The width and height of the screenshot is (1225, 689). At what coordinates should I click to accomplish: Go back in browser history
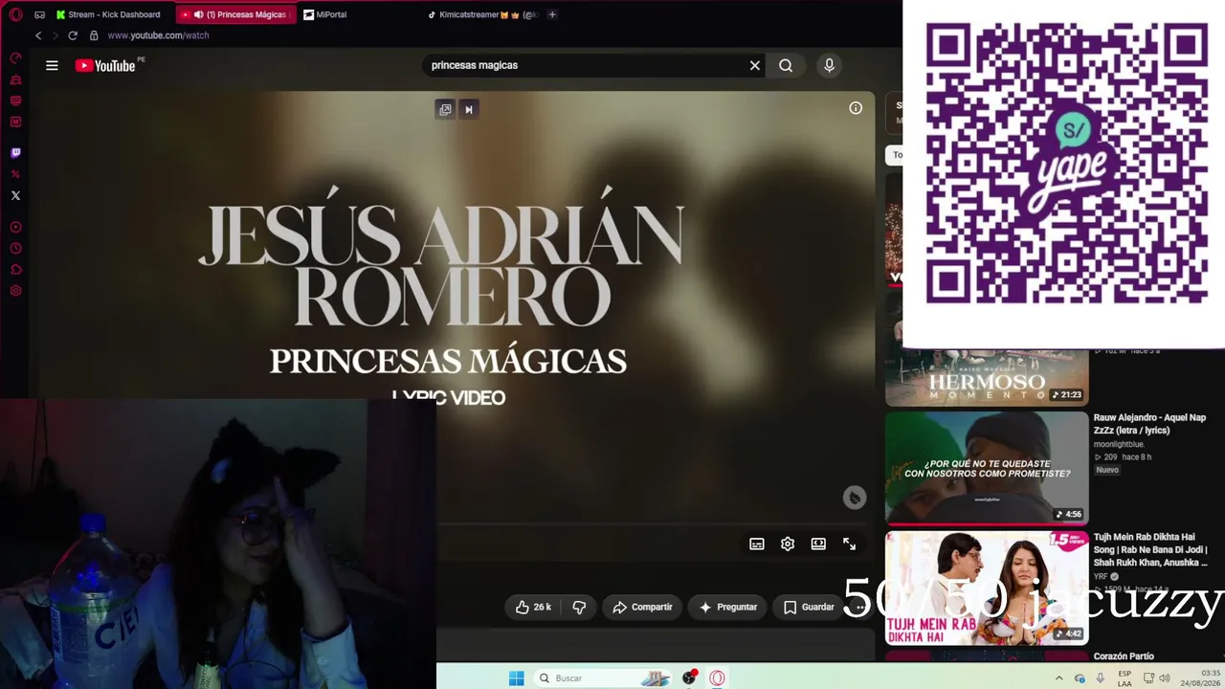pos(38,35)
